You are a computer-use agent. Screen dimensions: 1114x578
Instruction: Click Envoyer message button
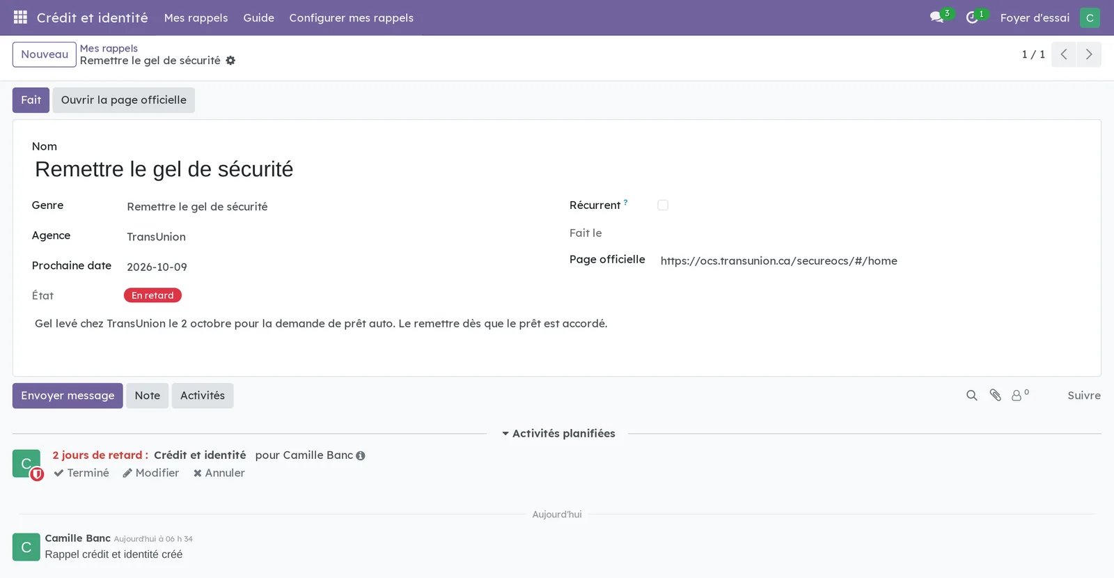coord(68,396)
